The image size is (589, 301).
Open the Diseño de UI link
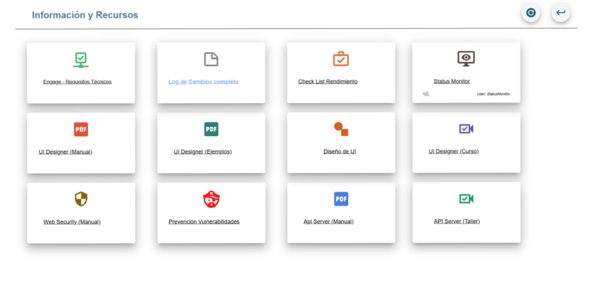339,151
